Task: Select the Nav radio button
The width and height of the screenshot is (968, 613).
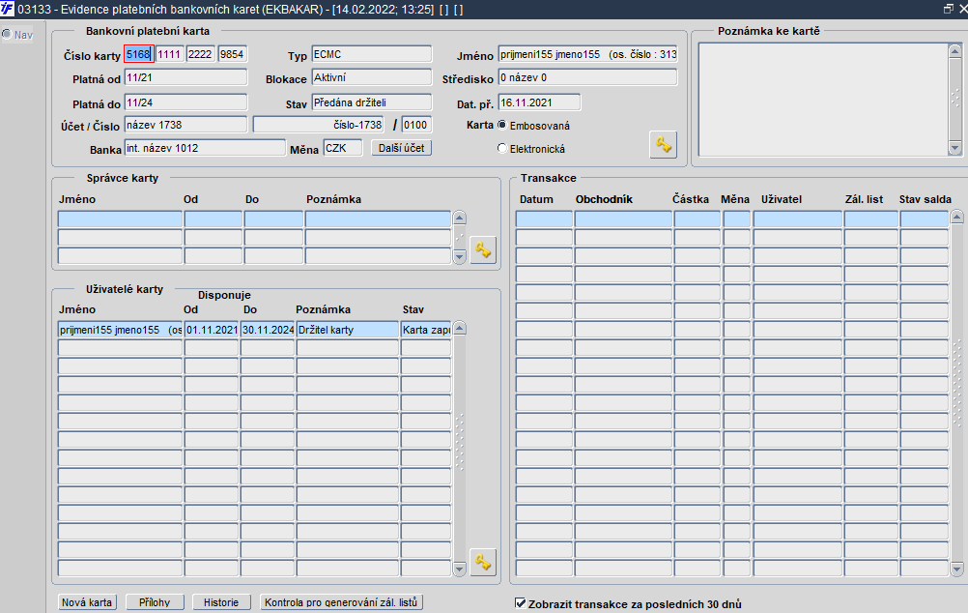Action: click(x=7, y=34)
